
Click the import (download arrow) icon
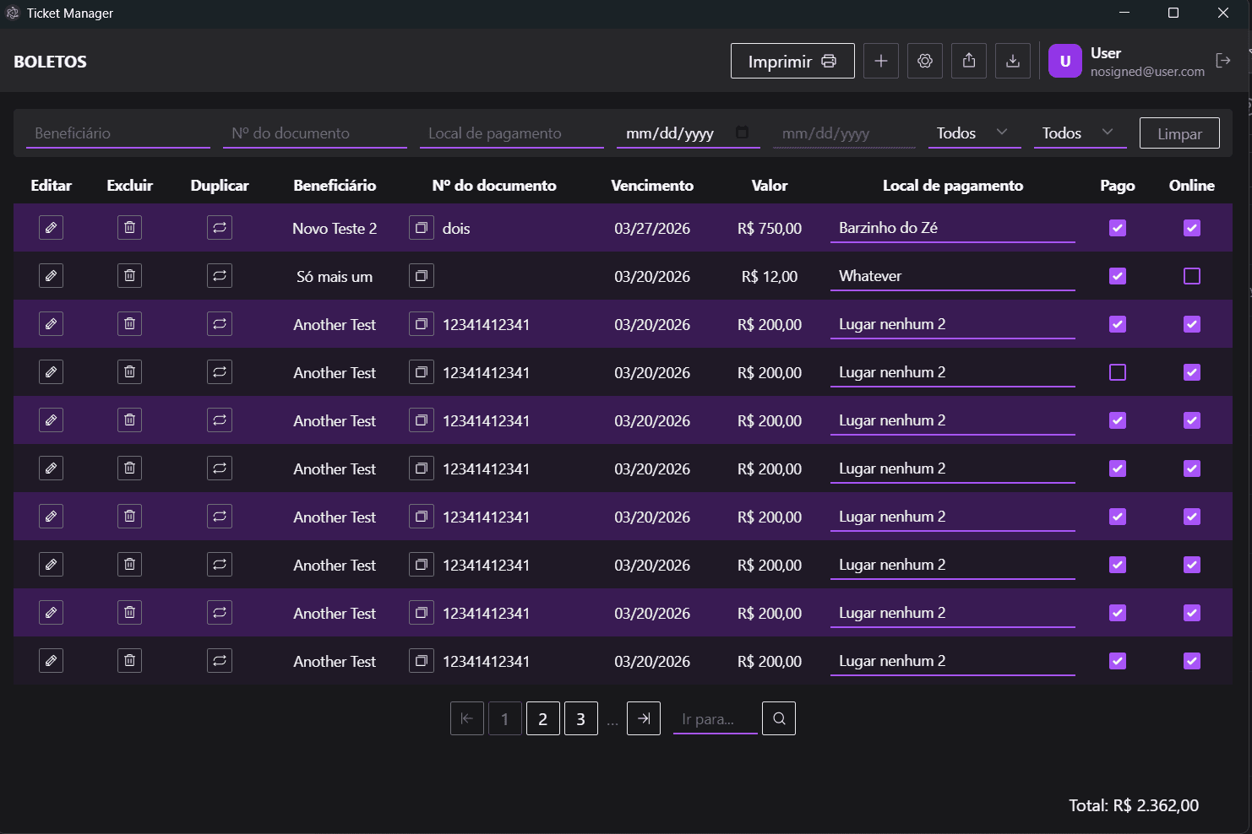1013,61
